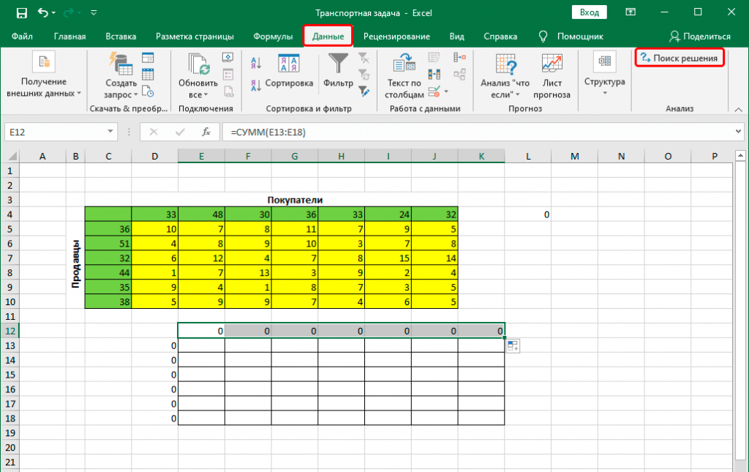Screen dimensions: 749x472
Task: Open the Рецензирование tab
Action: pyautogui.click(x=396, y=37)
